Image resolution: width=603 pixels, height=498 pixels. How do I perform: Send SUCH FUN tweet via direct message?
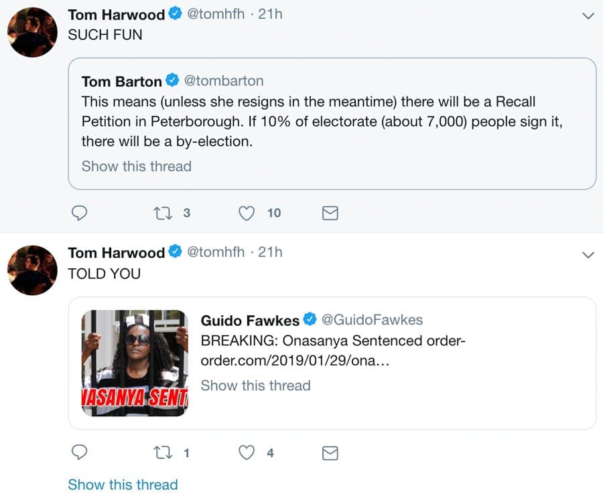coord(330,213)
